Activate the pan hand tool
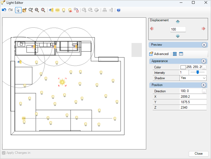Viewport: 211px width, 159px height. coord(25,10)
